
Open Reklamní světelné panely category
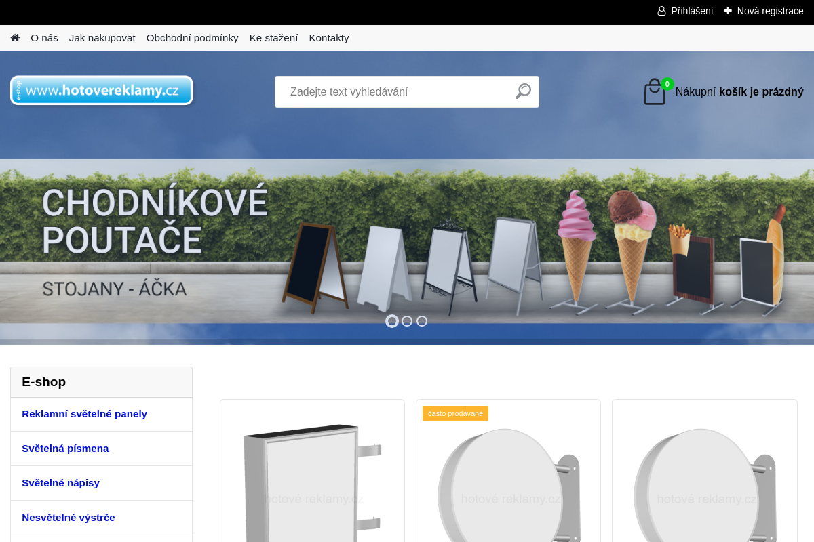tap(84, 414)
